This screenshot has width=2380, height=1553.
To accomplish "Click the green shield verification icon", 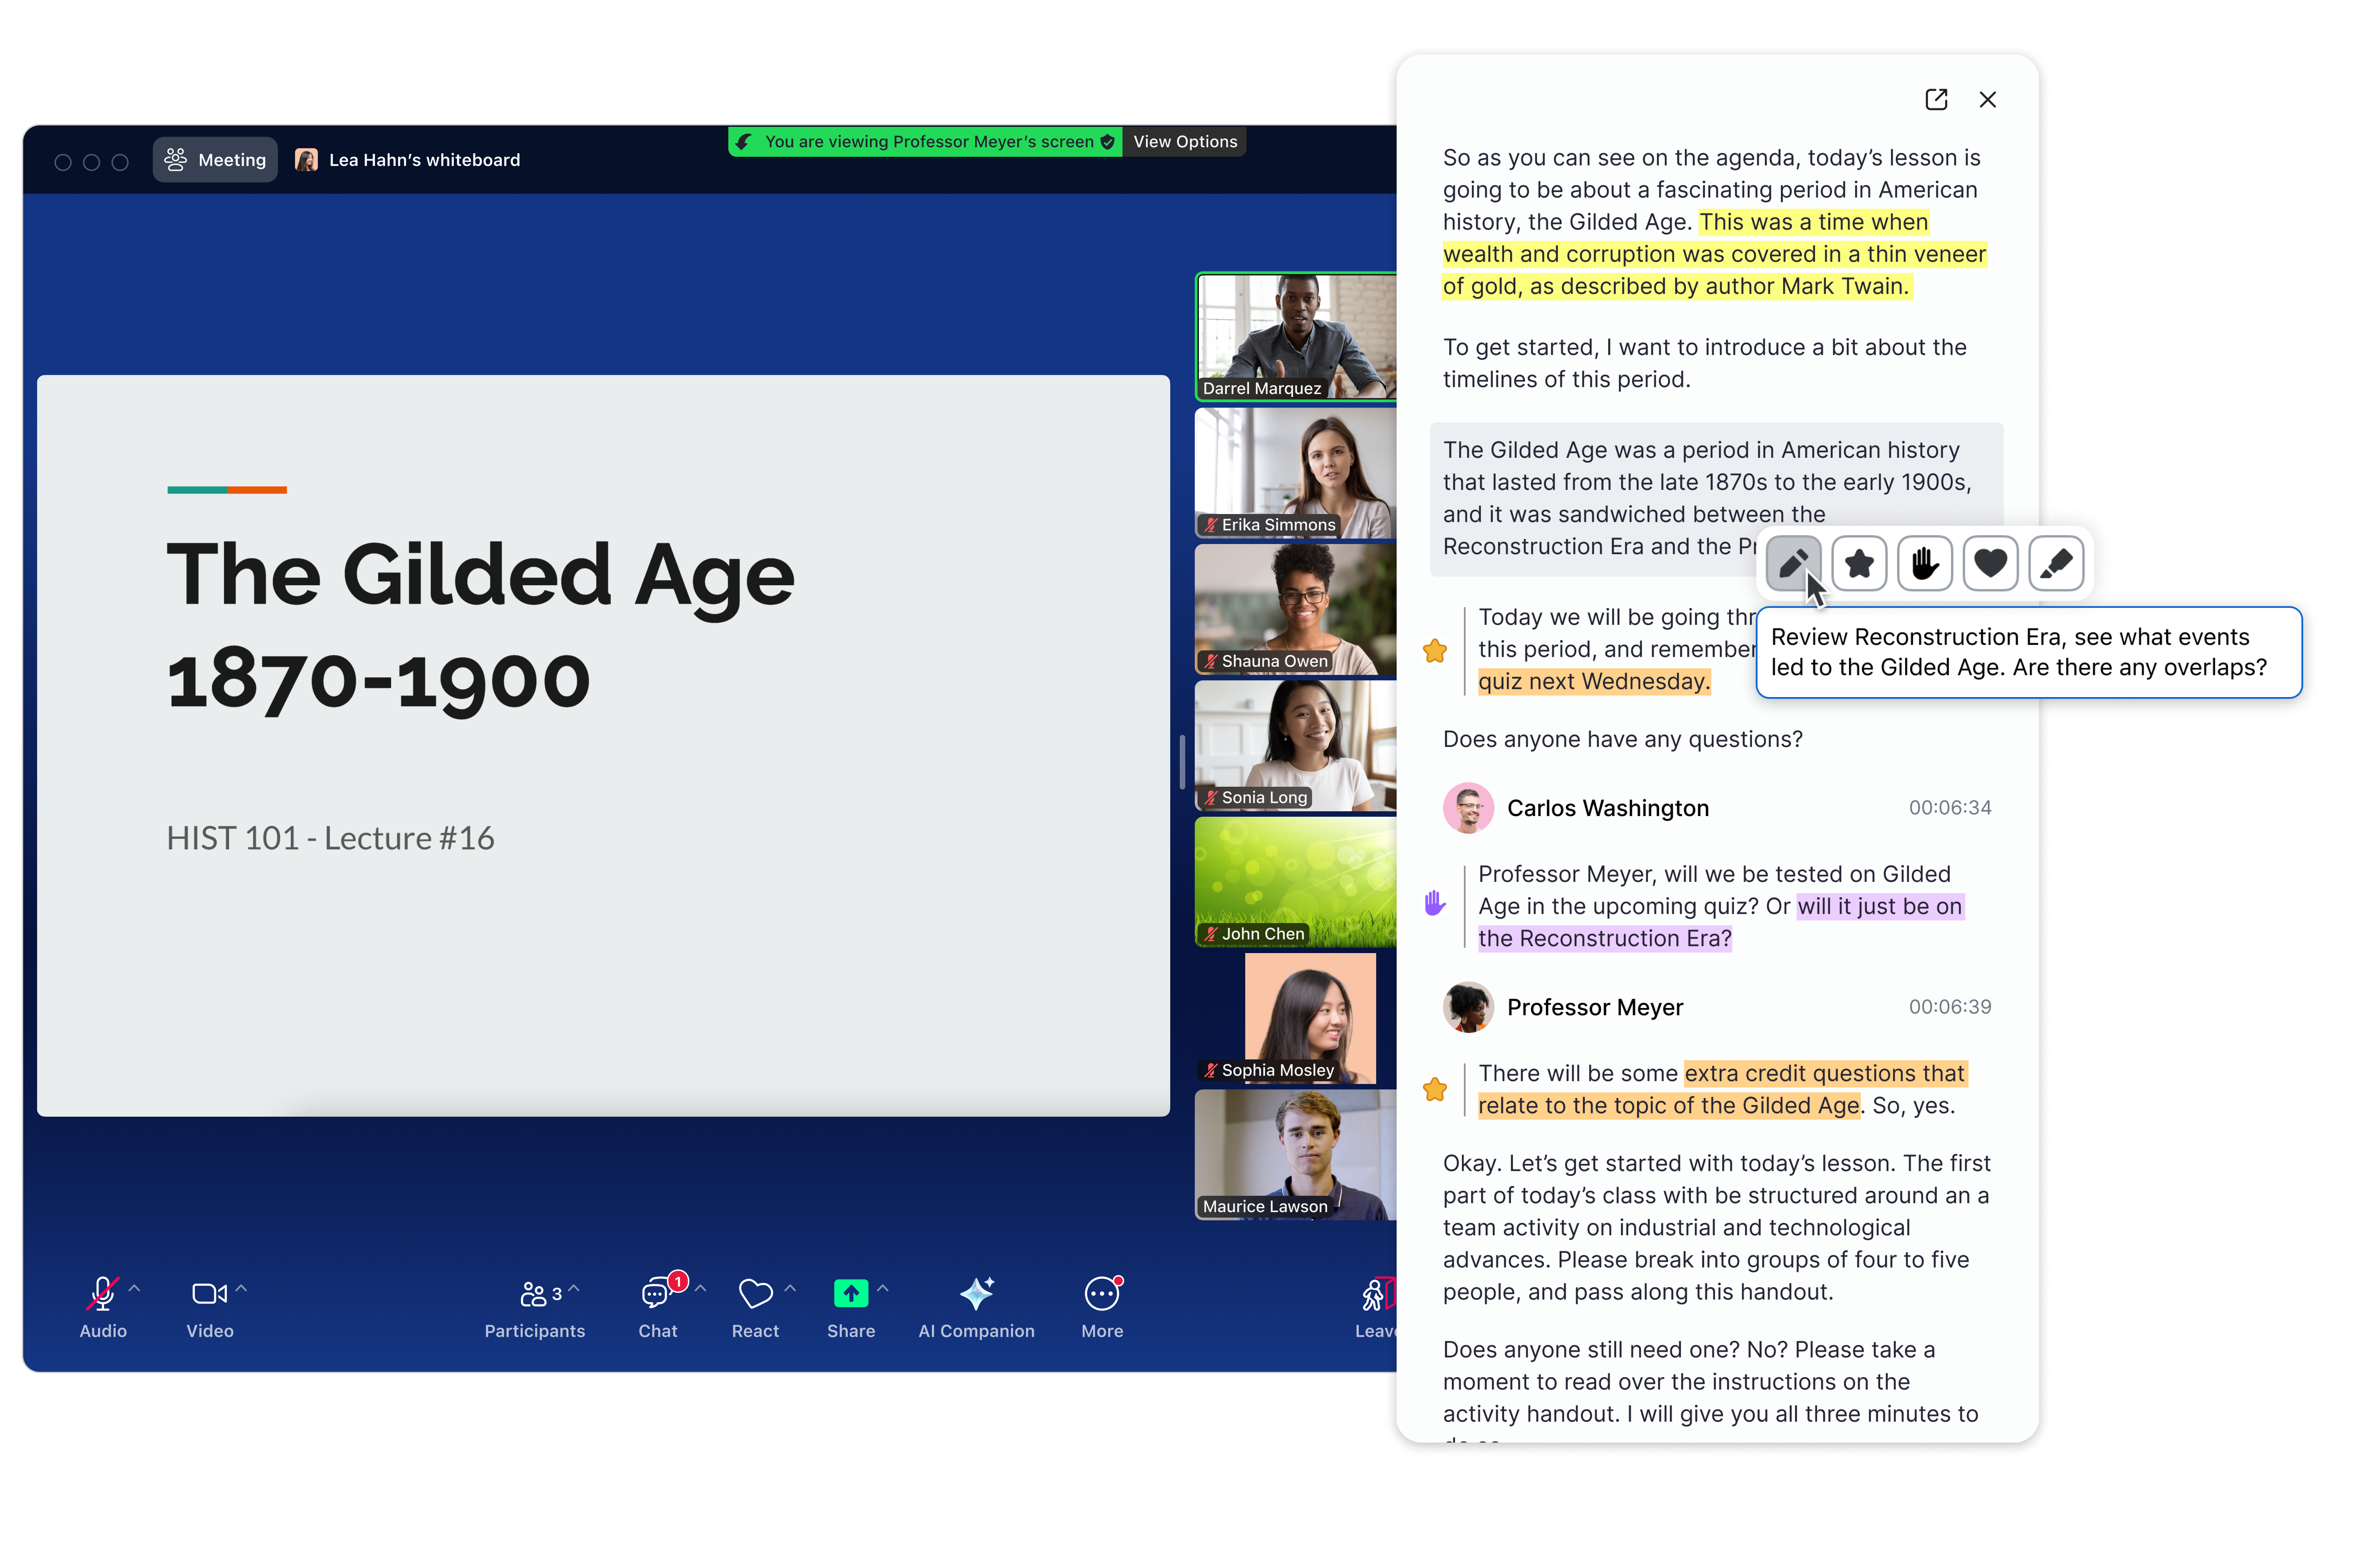I will [x=1107, y=142].
